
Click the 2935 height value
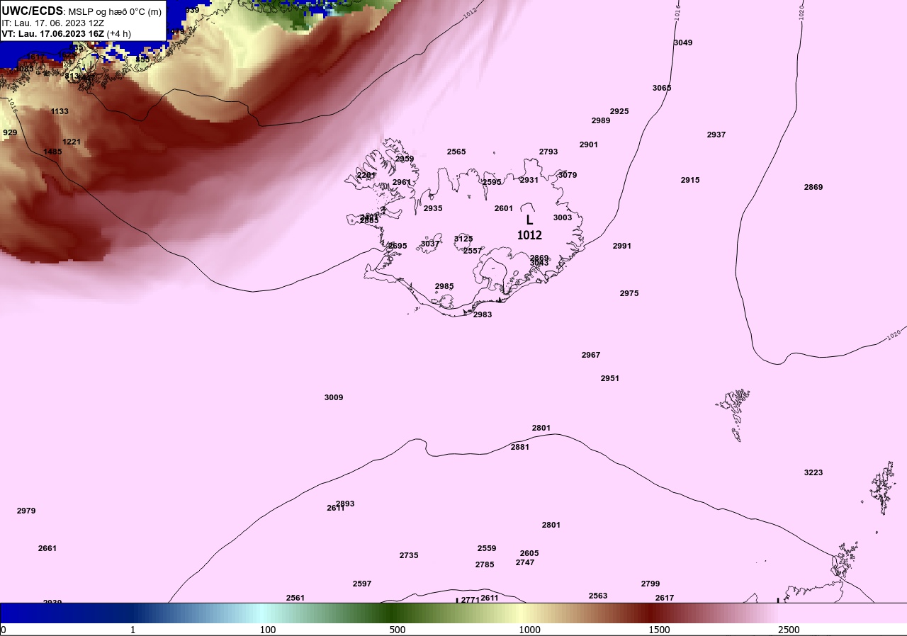pos(433,208)
